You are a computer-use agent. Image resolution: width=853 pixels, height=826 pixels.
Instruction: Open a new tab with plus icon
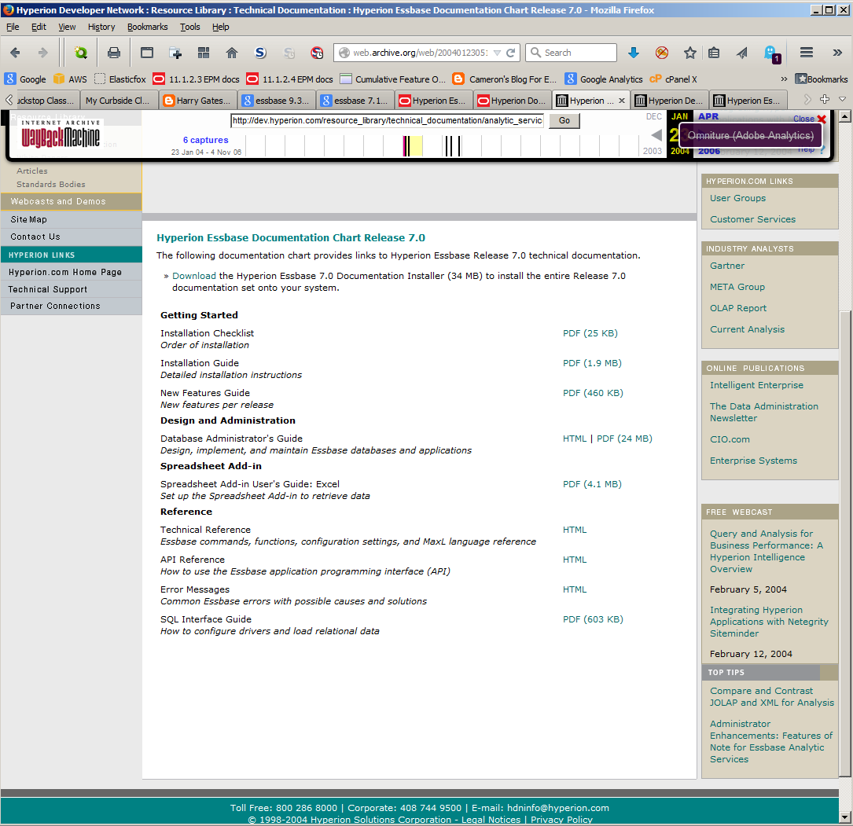click(825, 99)
